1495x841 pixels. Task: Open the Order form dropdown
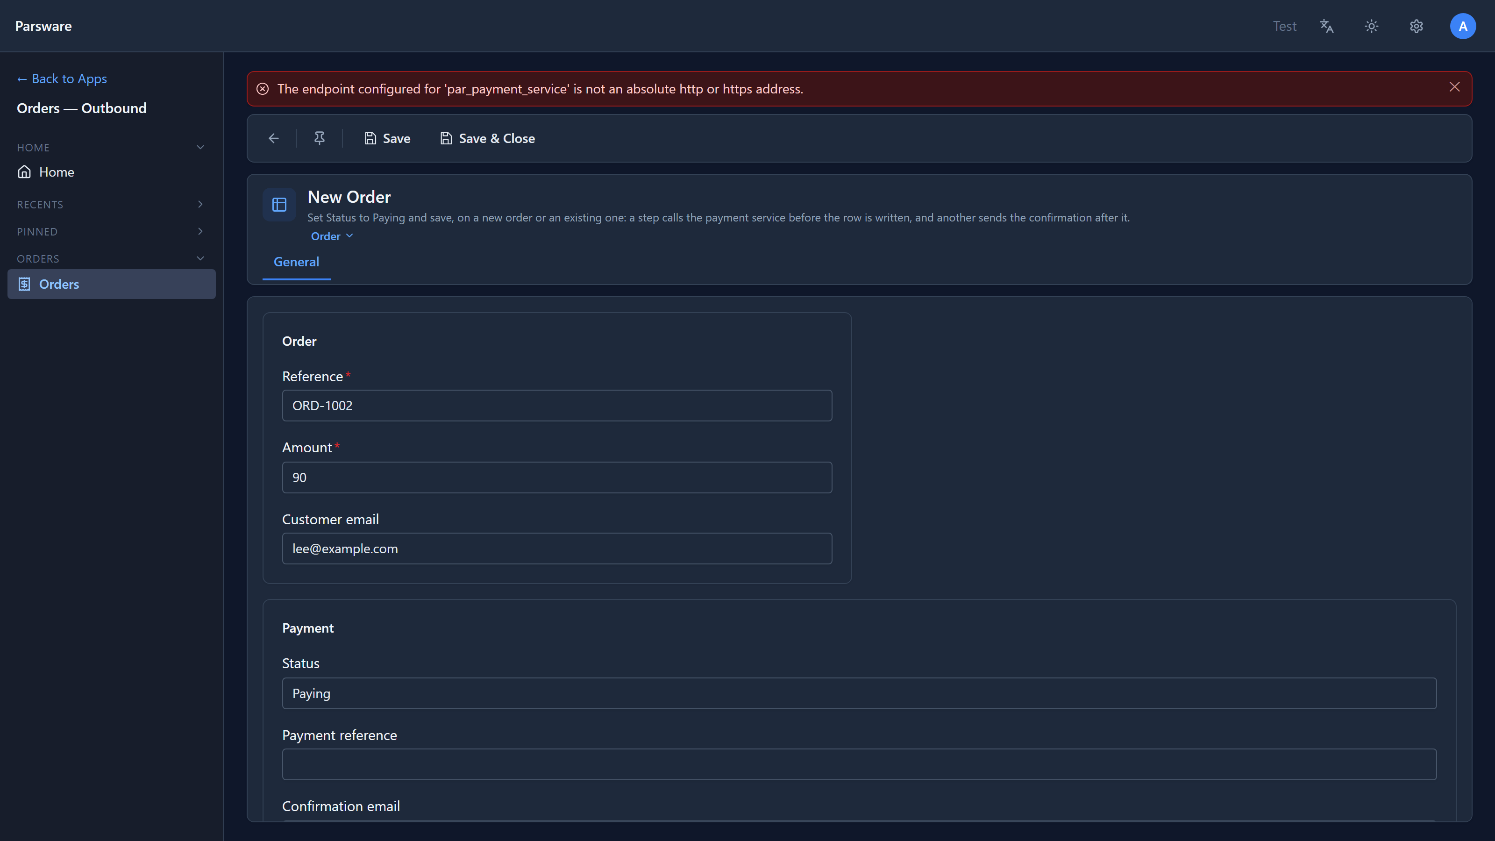[332, 236]
